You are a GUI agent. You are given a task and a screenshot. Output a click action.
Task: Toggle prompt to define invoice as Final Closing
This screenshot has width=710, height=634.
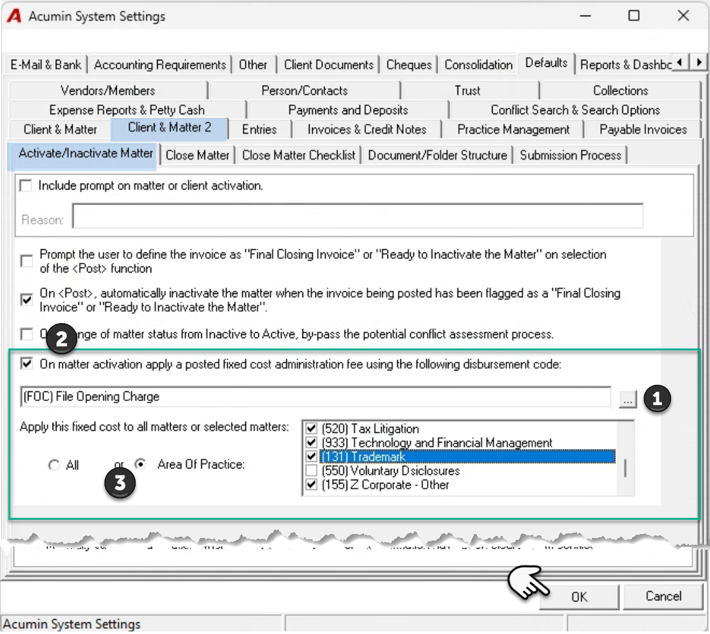[x=27, y=262]
